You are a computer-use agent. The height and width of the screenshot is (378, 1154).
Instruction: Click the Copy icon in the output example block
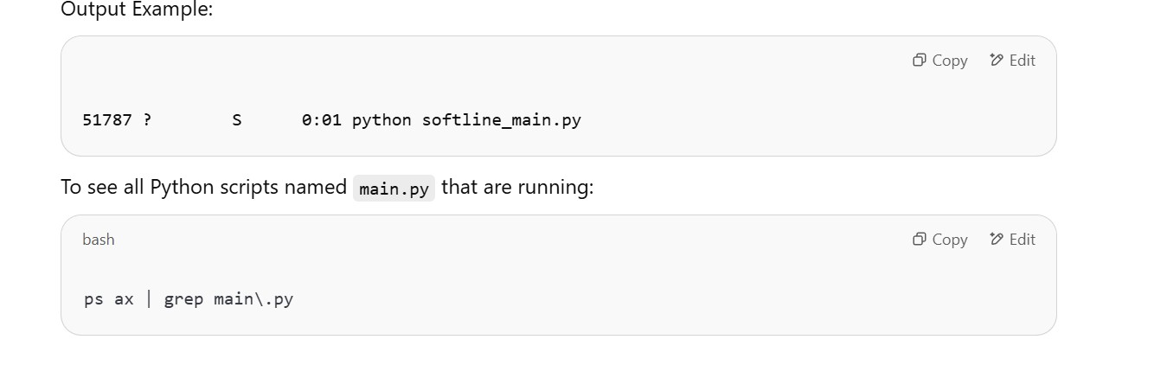coord(920,61)
